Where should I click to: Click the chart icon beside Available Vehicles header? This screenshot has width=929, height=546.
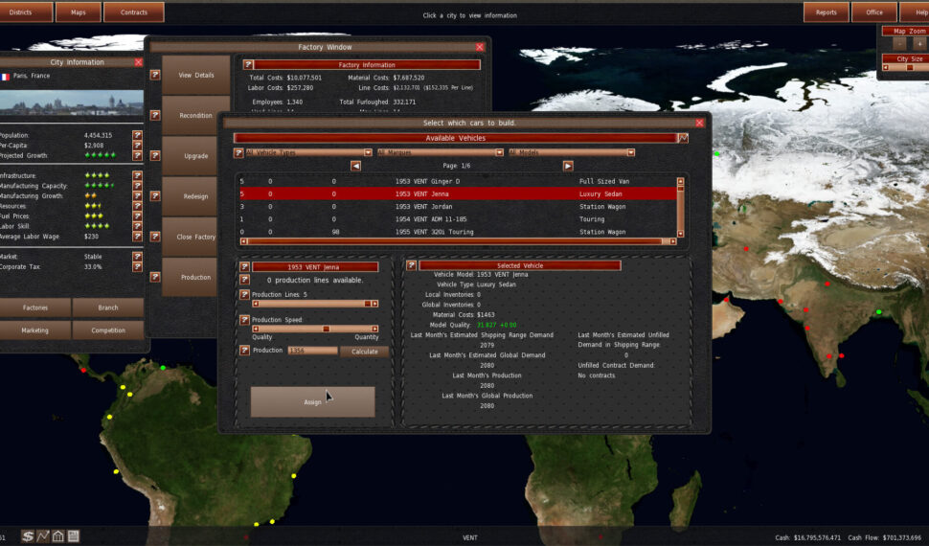pos(683,138)
